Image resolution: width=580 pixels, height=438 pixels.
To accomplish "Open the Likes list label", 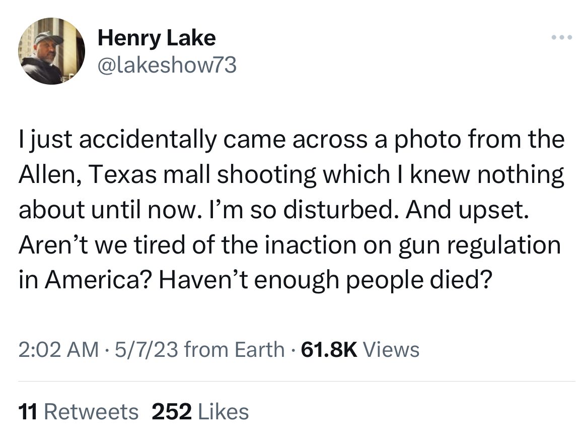I will pos(224,411).
